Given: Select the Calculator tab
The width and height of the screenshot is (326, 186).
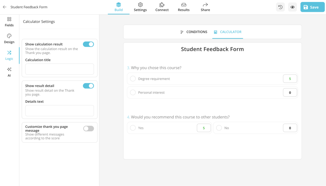Looking at the screenshot, I should click(x=228, y=32).
